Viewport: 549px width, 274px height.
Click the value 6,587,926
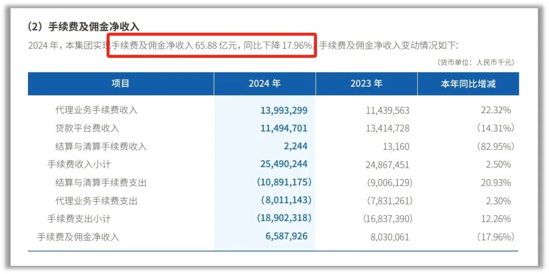[x=286, y=236]
